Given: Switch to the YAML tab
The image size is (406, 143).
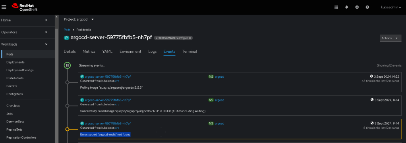Looking at the screenshot, I should tap(107, 51).
